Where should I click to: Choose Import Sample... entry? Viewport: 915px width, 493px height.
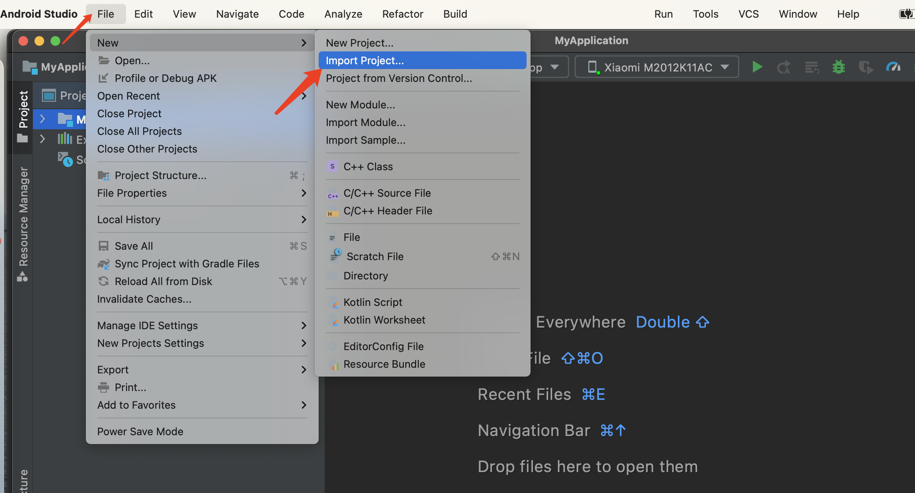coord(422,140)
